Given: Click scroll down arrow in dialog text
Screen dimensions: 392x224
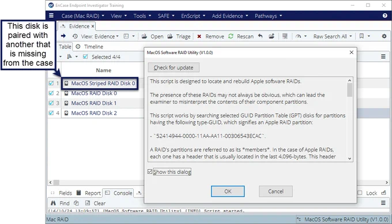Looking at the screenshot, I should (x=349, y=158).
